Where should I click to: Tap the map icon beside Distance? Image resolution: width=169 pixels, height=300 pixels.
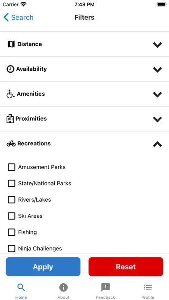pyautogui.click(x=11, y=44)
